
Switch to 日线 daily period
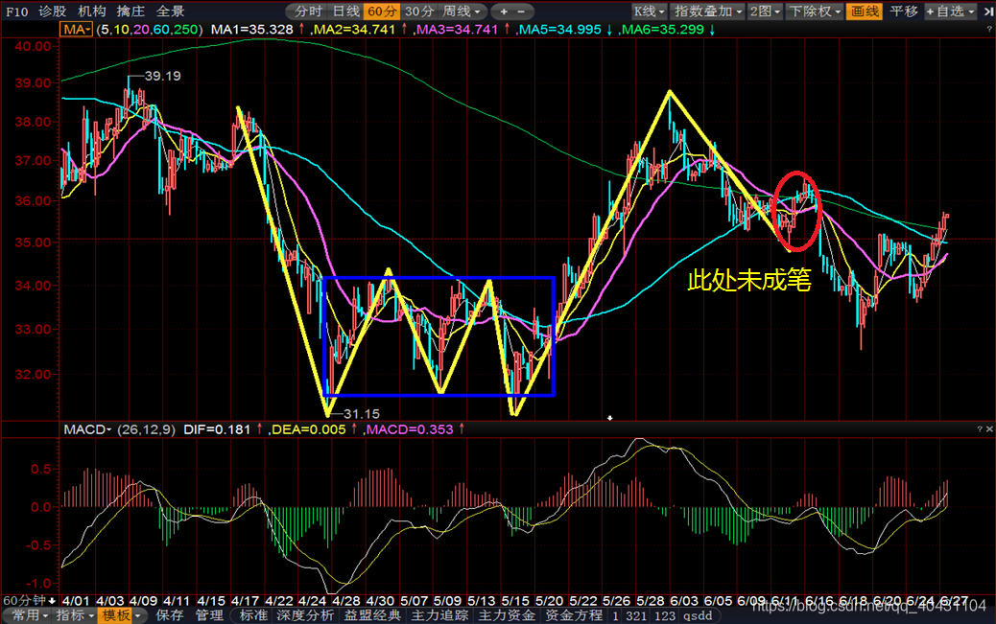pyautogui.click(x=346, y=12)
